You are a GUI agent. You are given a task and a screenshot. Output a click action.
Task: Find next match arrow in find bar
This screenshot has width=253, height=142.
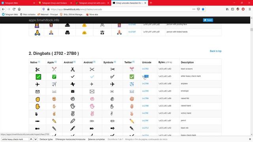36,139
